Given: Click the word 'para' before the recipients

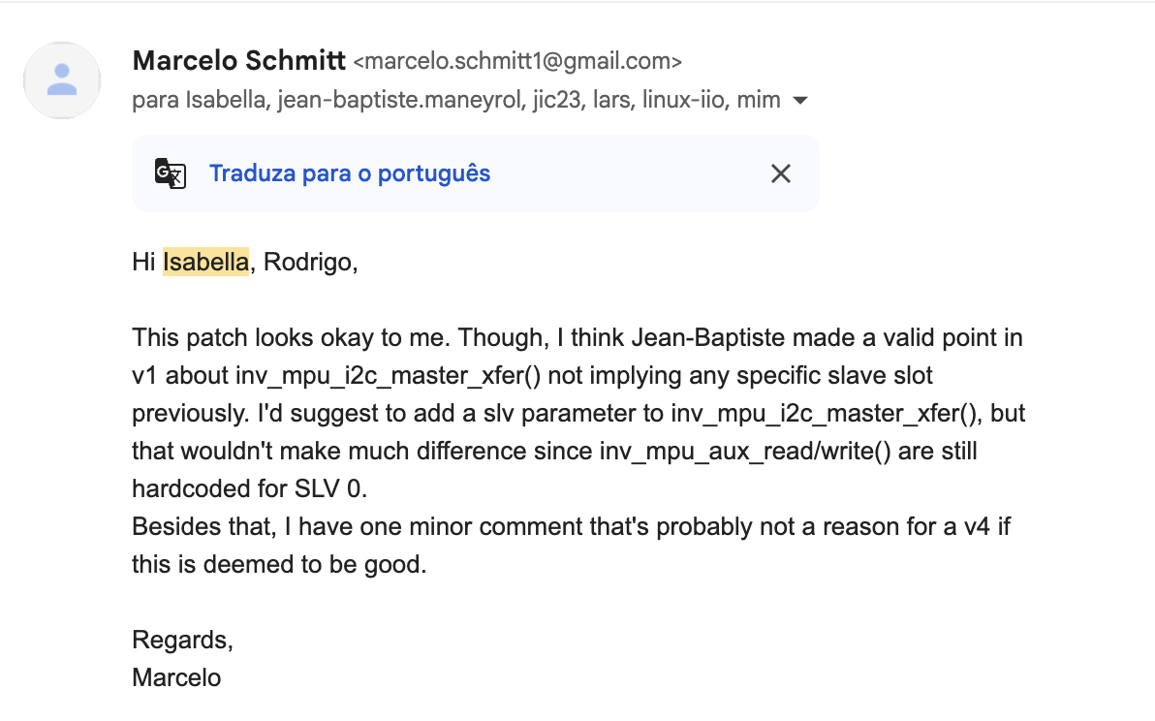Looking at the screenshot, I should click(155, 100).
